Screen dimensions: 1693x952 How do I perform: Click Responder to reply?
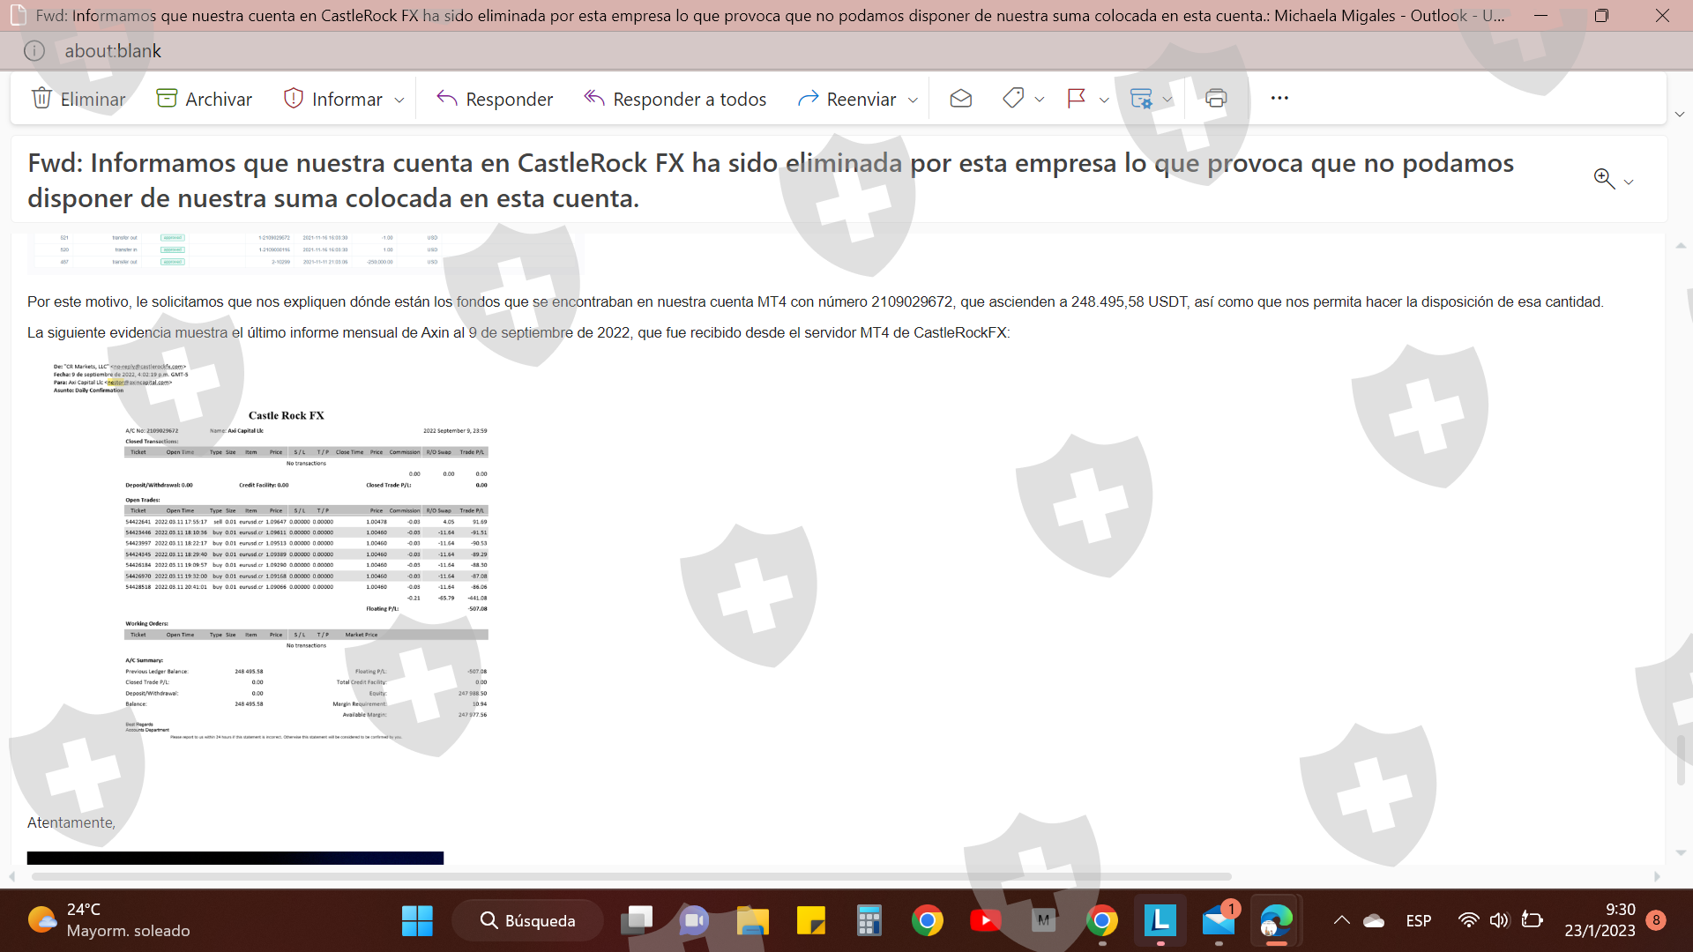[495, 99]
